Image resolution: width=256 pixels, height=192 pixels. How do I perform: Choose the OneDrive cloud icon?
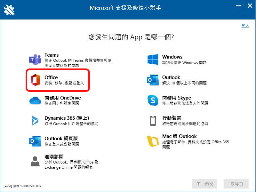coord(35,100)
